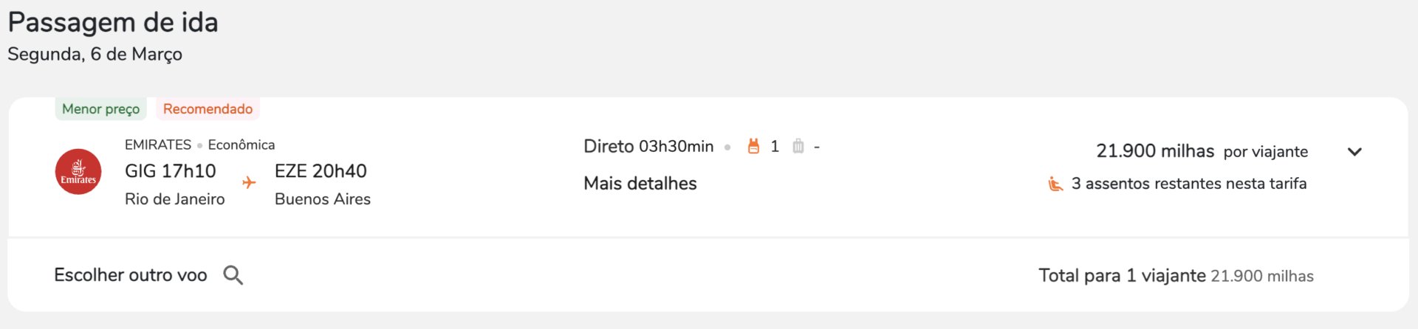The height and width of the screenshot is (329, 1418).
Task: Click the EZE 20h40 arrival time
Action: pos(321,171)
